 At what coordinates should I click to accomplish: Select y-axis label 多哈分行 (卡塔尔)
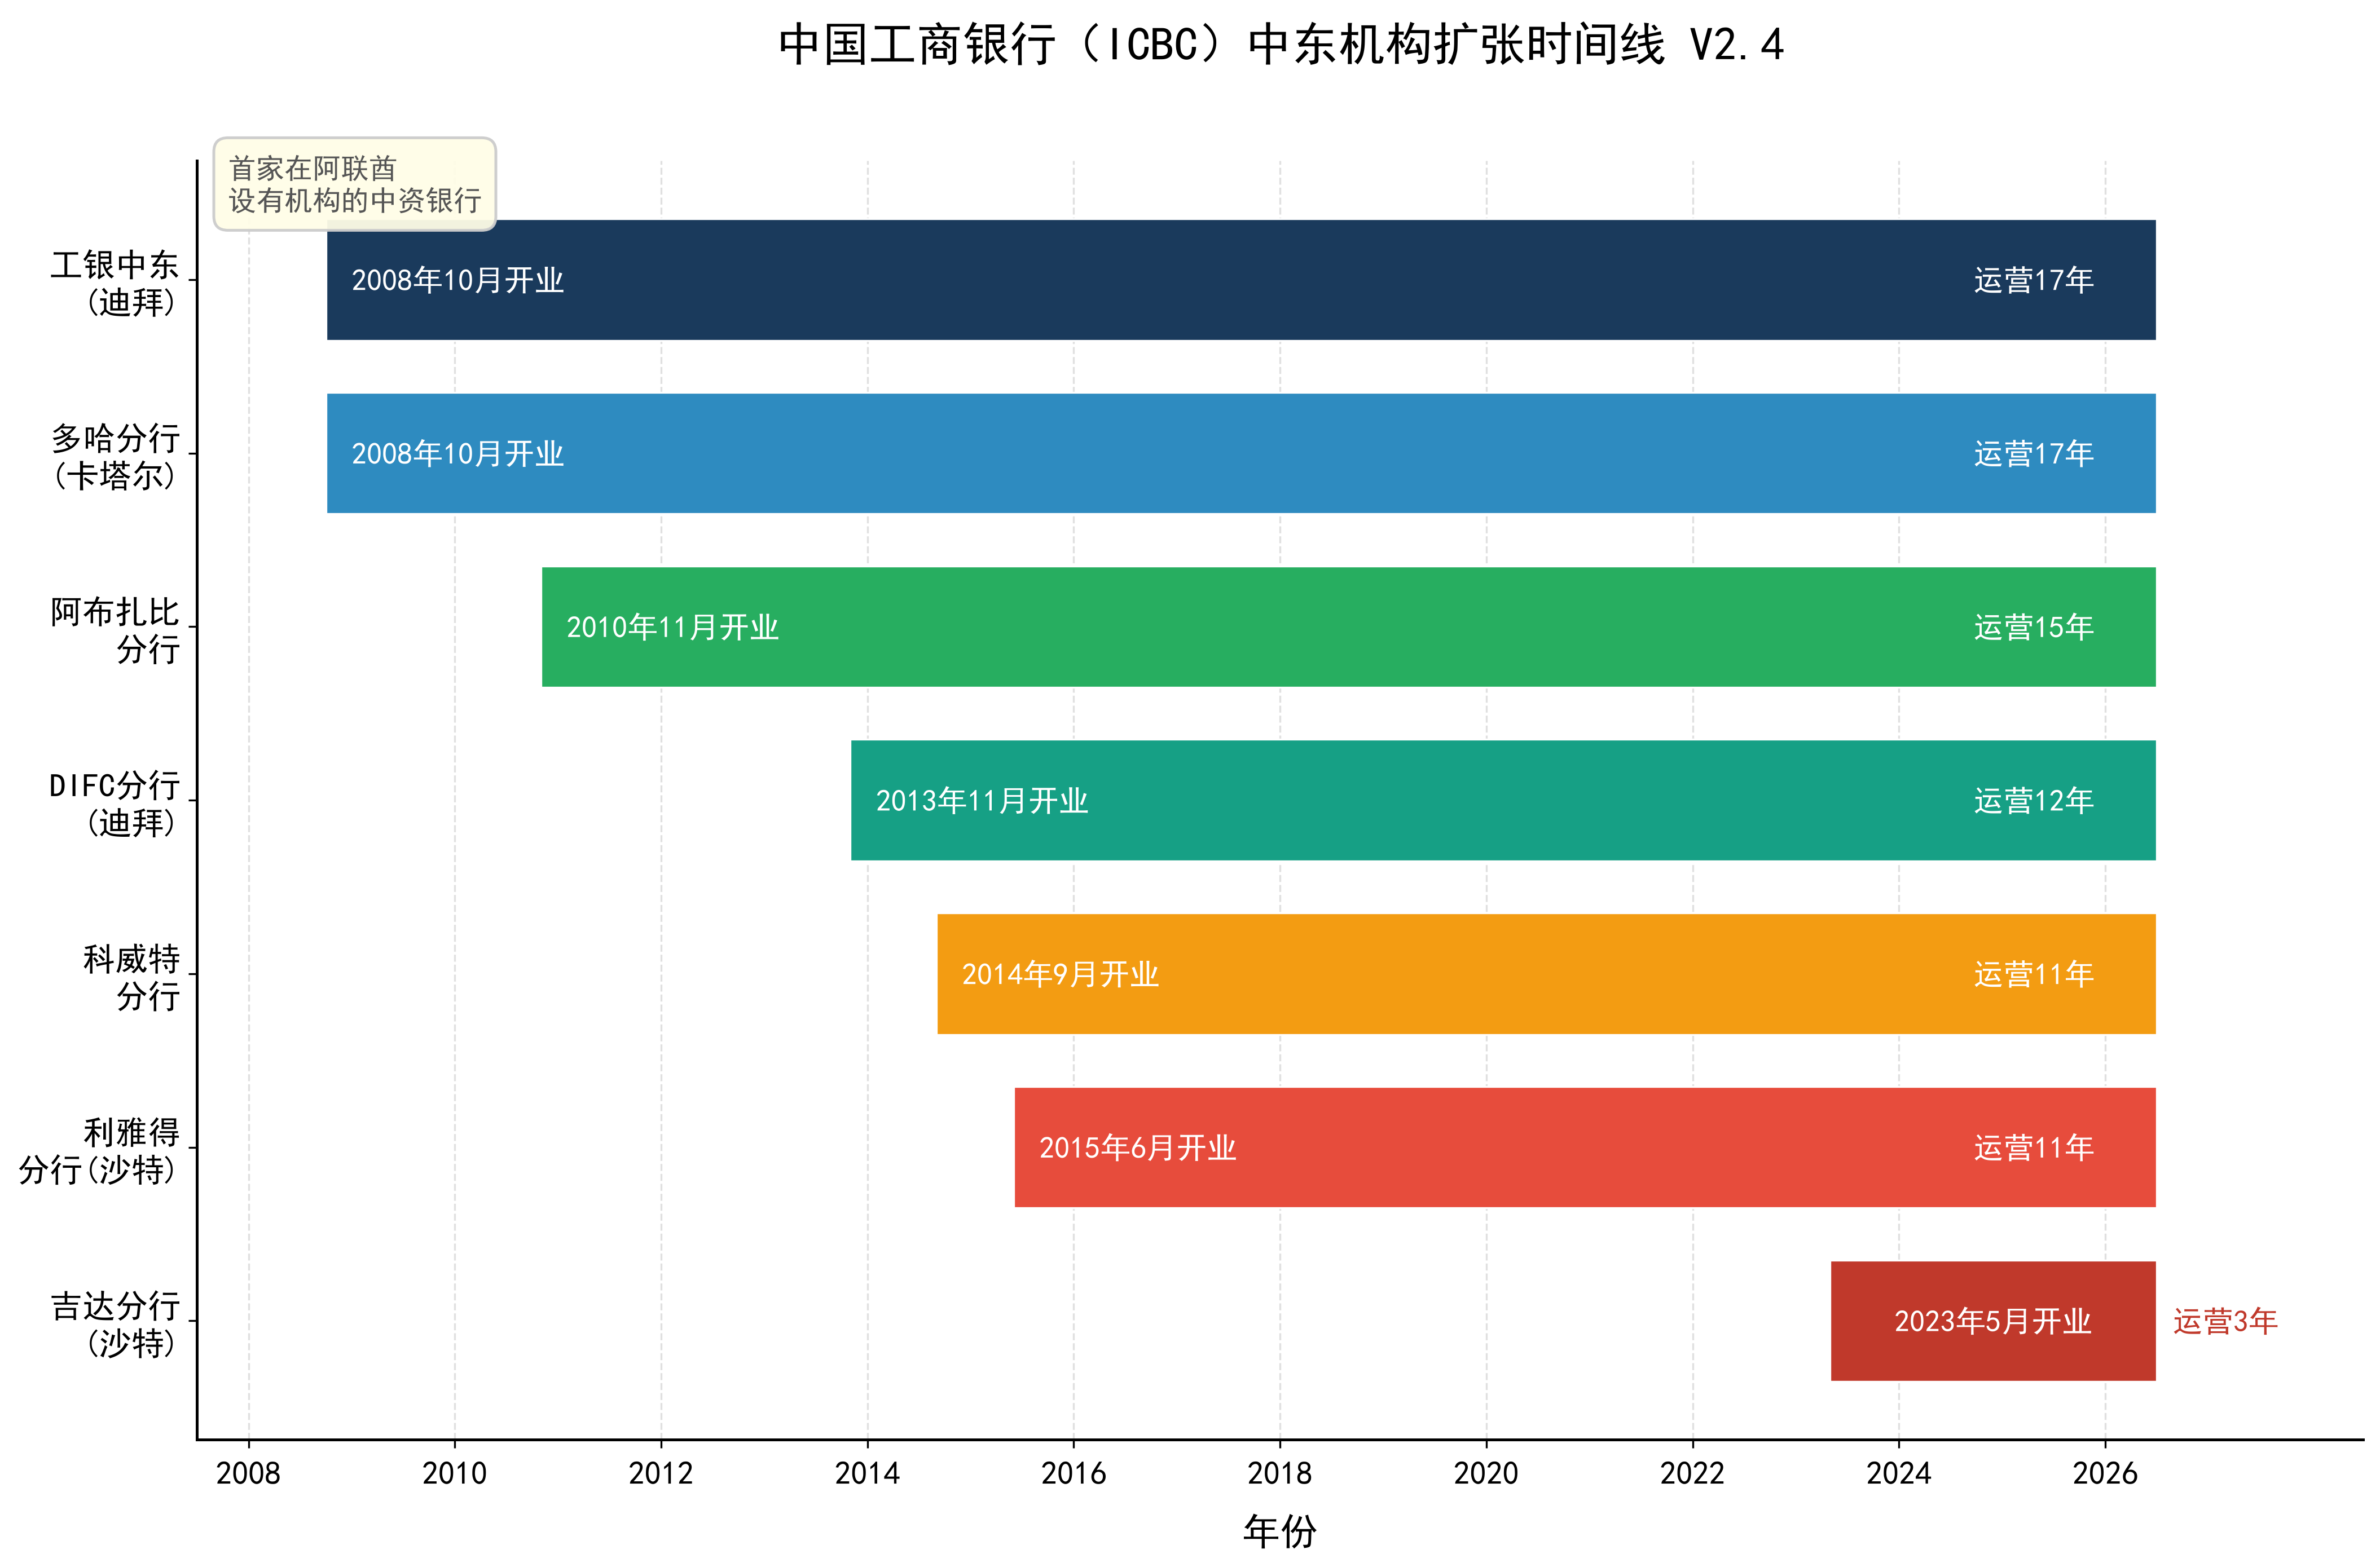point(115,457)
